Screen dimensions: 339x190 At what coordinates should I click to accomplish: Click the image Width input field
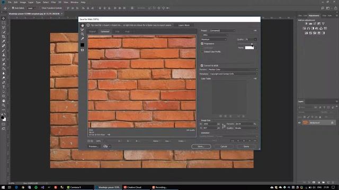click(210, 124)
